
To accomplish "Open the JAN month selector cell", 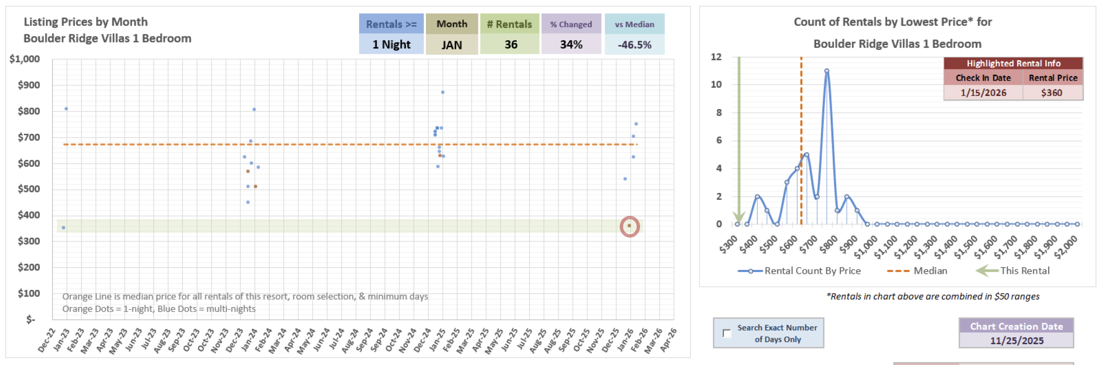I will (x=451, y=45).
